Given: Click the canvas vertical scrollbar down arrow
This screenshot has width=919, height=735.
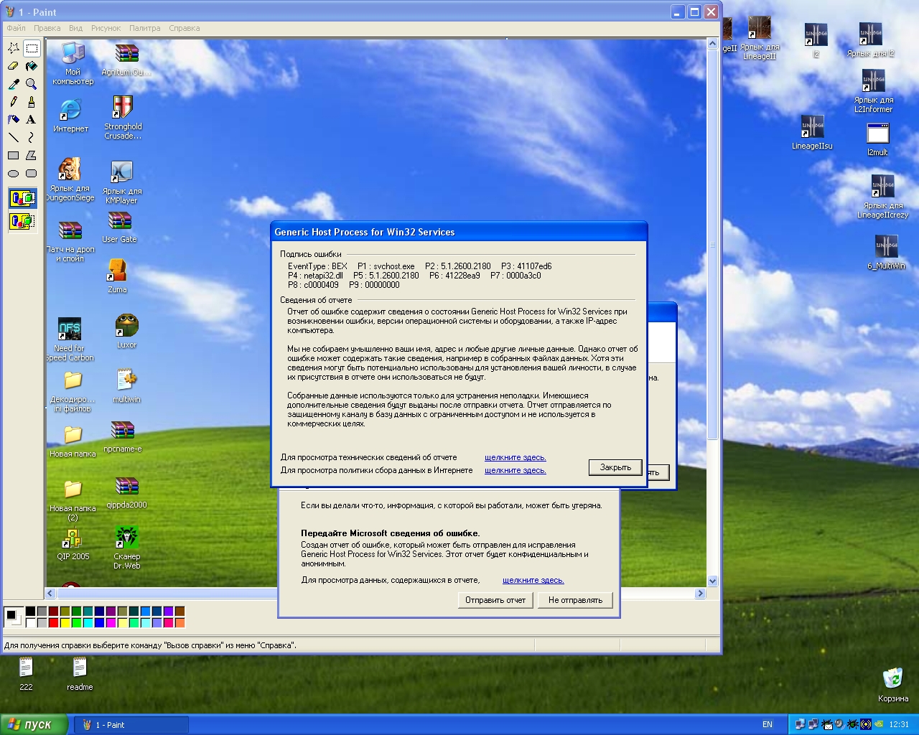Looking at the screenshot, I should click(712, 581).
